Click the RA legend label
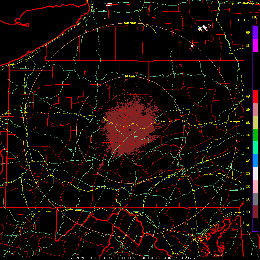Image resolution: width=260 pixels, height=260 pixels. [x=248, y=148]
